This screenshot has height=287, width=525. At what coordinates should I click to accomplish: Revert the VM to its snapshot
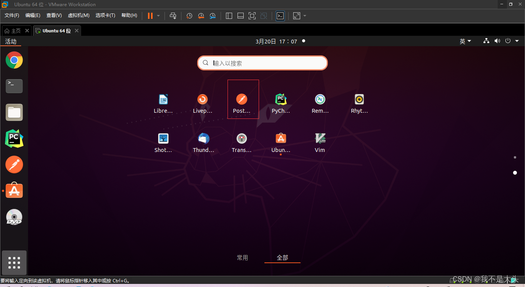point(201,16)
